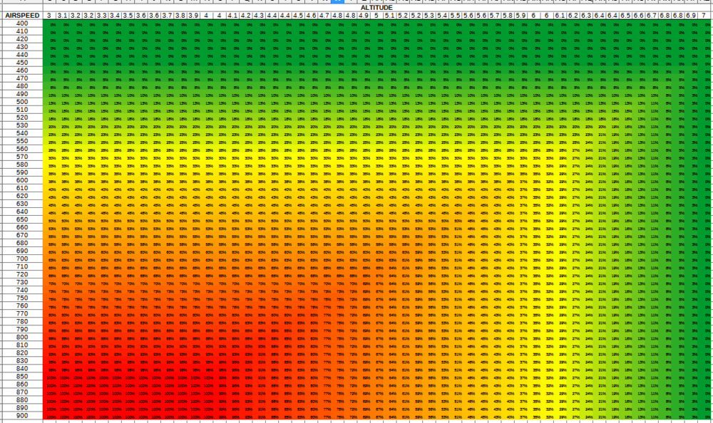
Task: Select airspeed row label 730
Action: click(22, 282)
